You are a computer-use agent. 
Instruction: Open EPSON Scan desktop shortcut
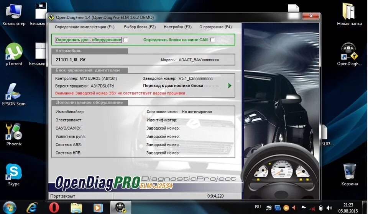pos(14,94)
